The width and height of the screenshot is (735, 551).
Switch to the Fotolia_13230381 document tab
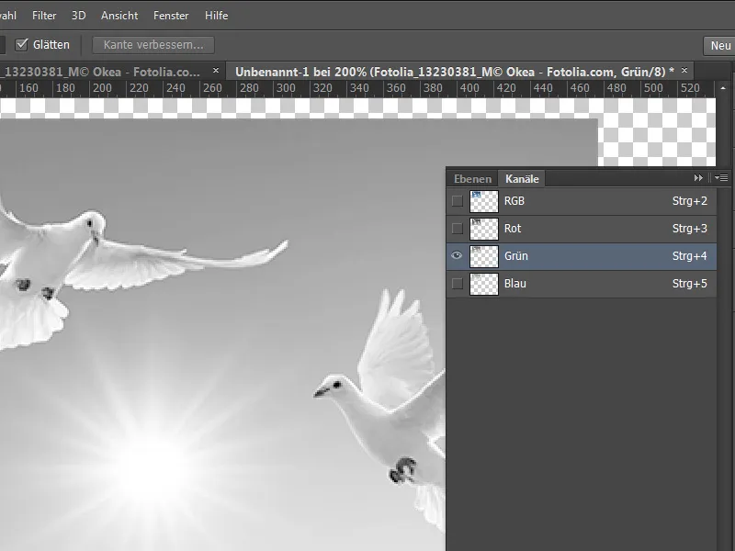click(102, 72)
